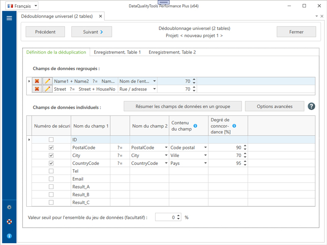Enable the Email row checkbox
The image size is (327, 245).
click(x=51, y=179)
